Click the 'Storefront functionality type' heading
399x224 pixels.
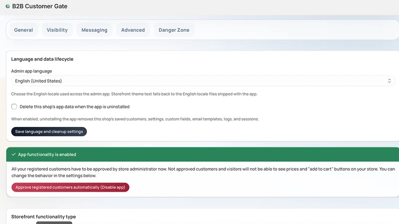(x=43, y=217)
